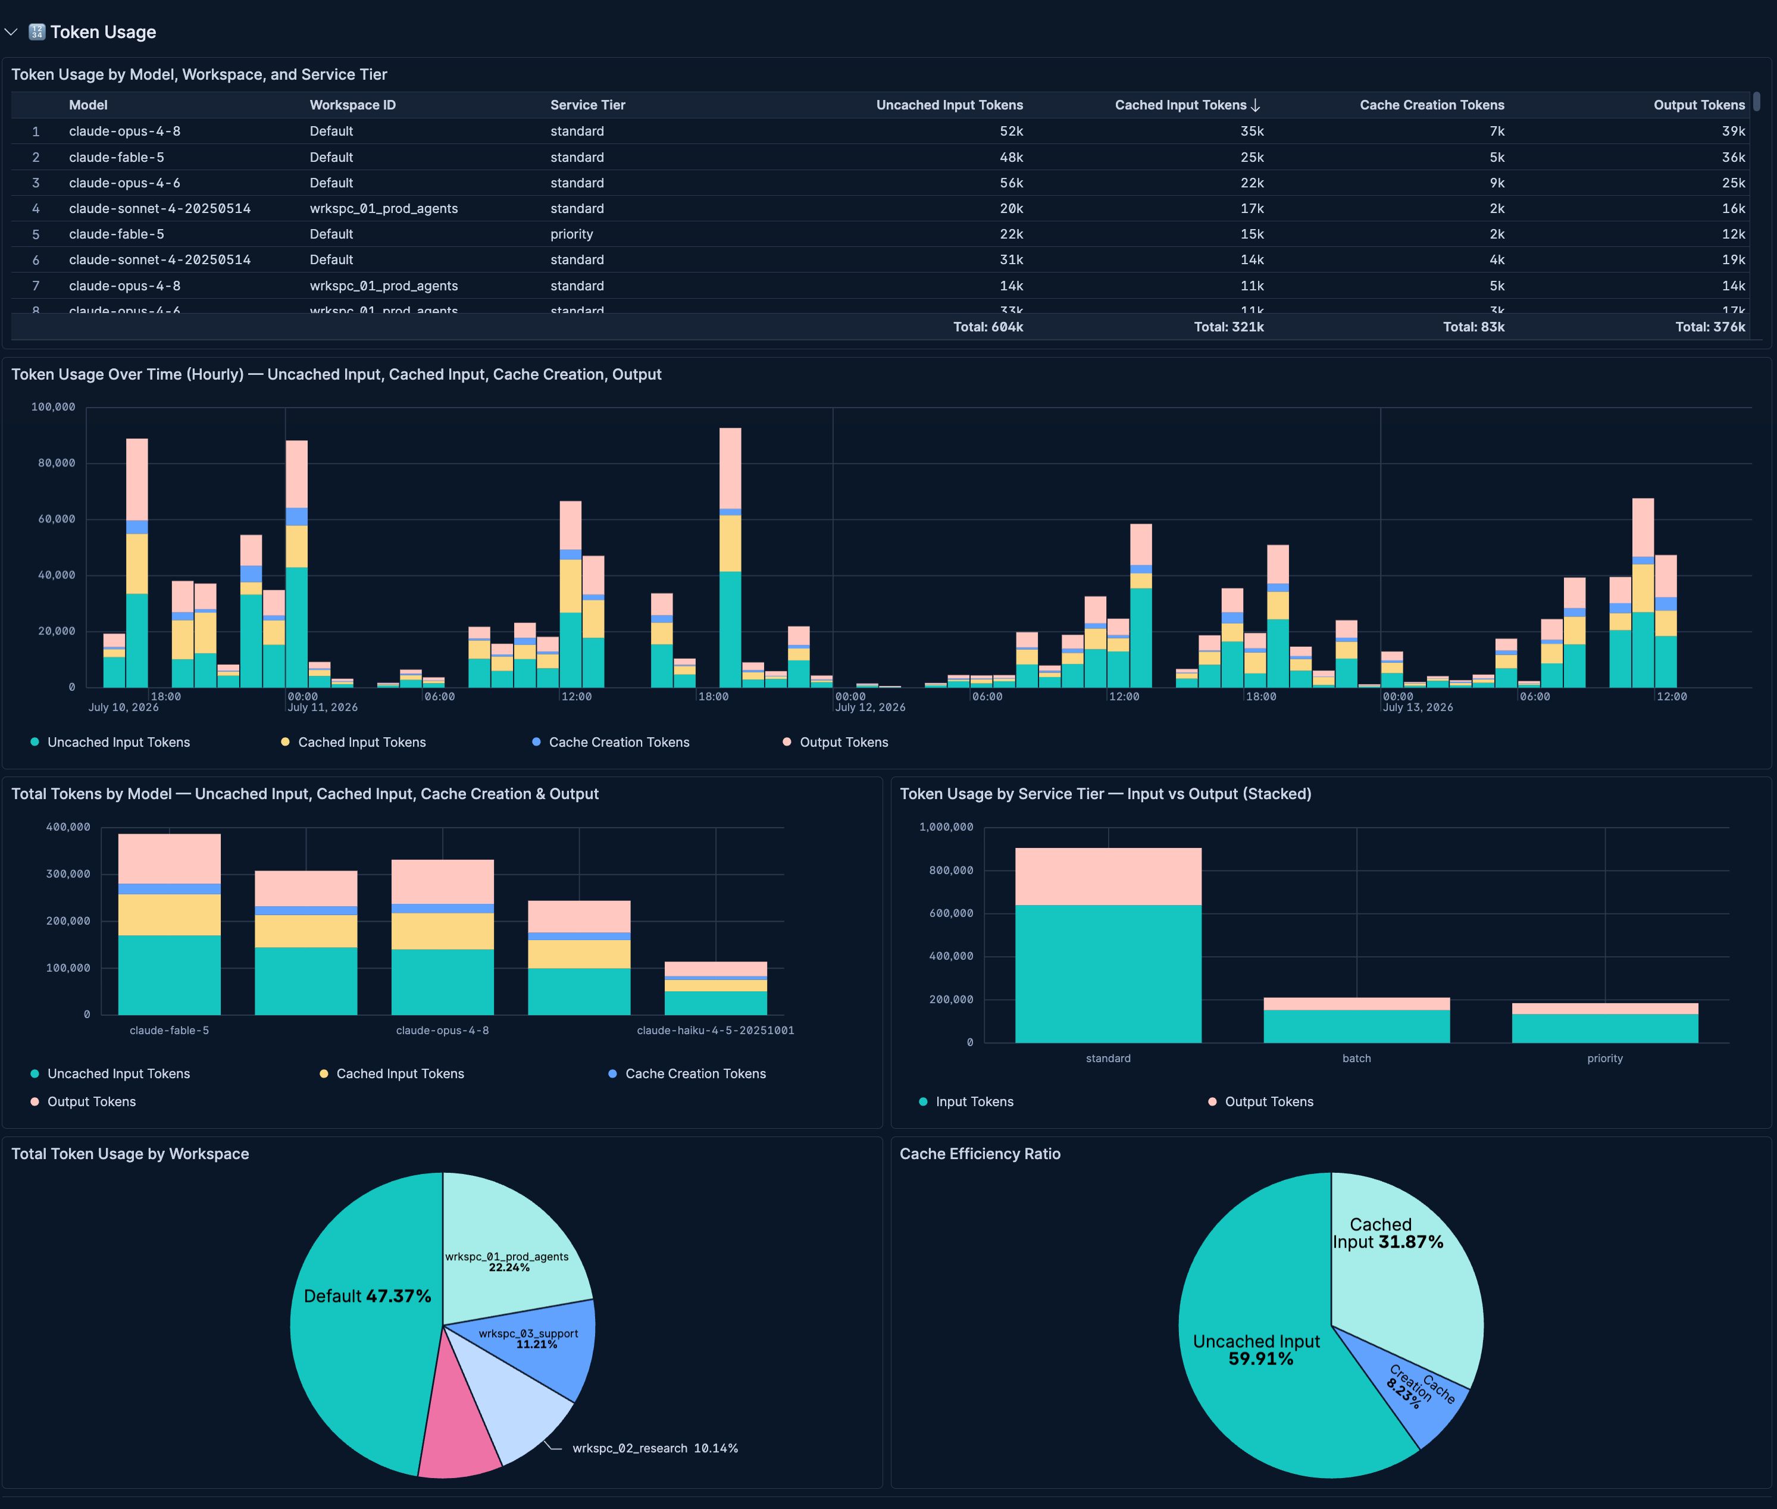Screen dimensions: 1777x1509
Task: Toggle Output Tokens legend in service tier chart
Action: 1261,1102
